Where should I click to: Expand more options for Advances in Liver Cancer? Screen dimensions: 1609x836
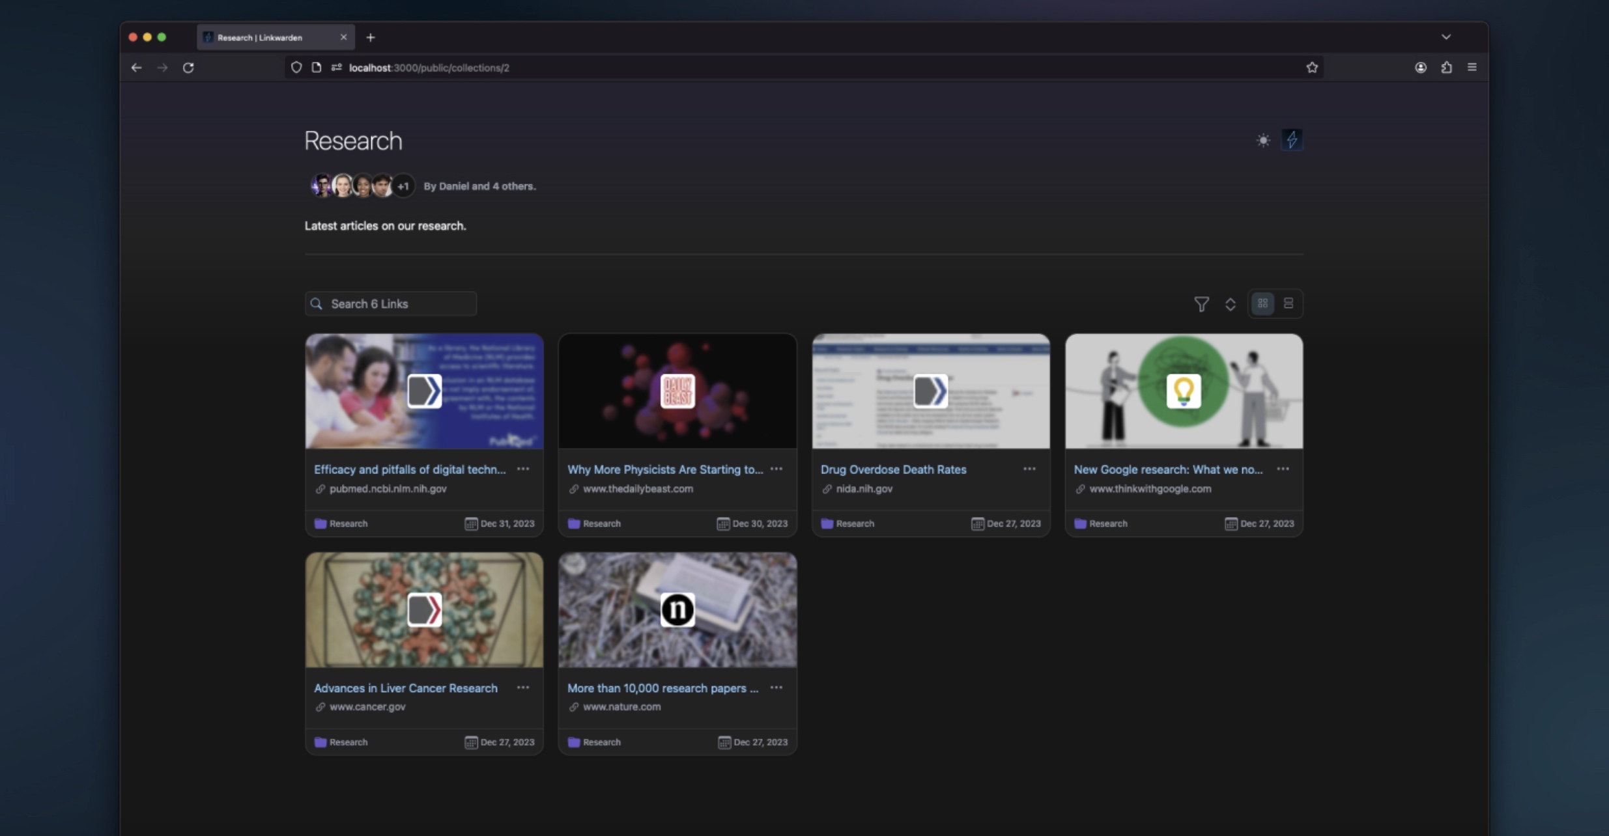tap(523, 688)
